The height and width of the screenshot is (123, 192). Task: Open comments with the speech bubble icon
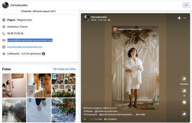(184, 102)
